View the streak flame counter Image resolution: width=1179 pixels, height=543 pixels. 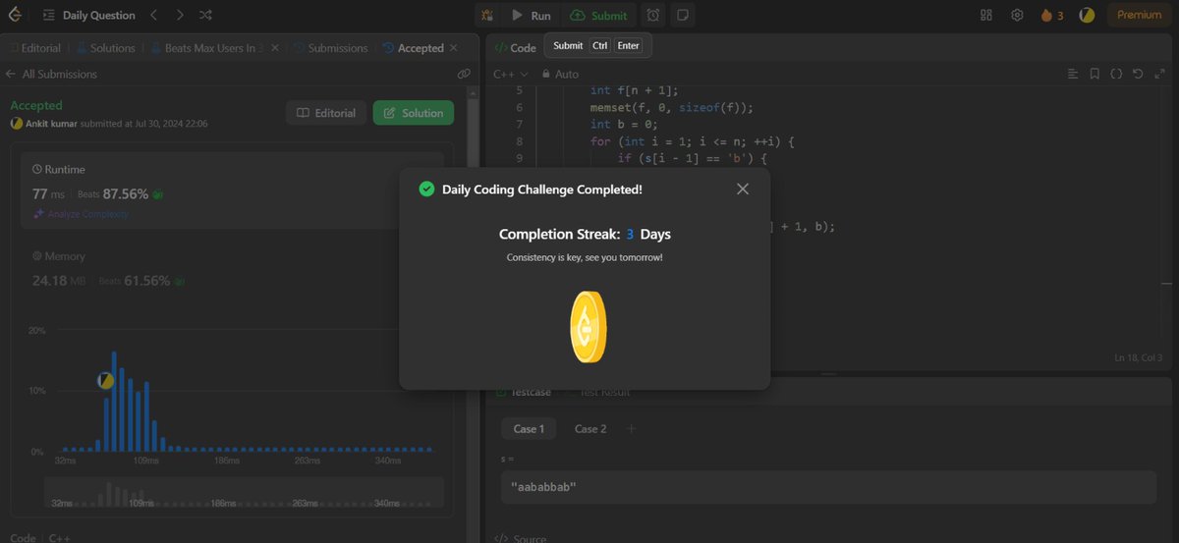[x=1052, y=16]
